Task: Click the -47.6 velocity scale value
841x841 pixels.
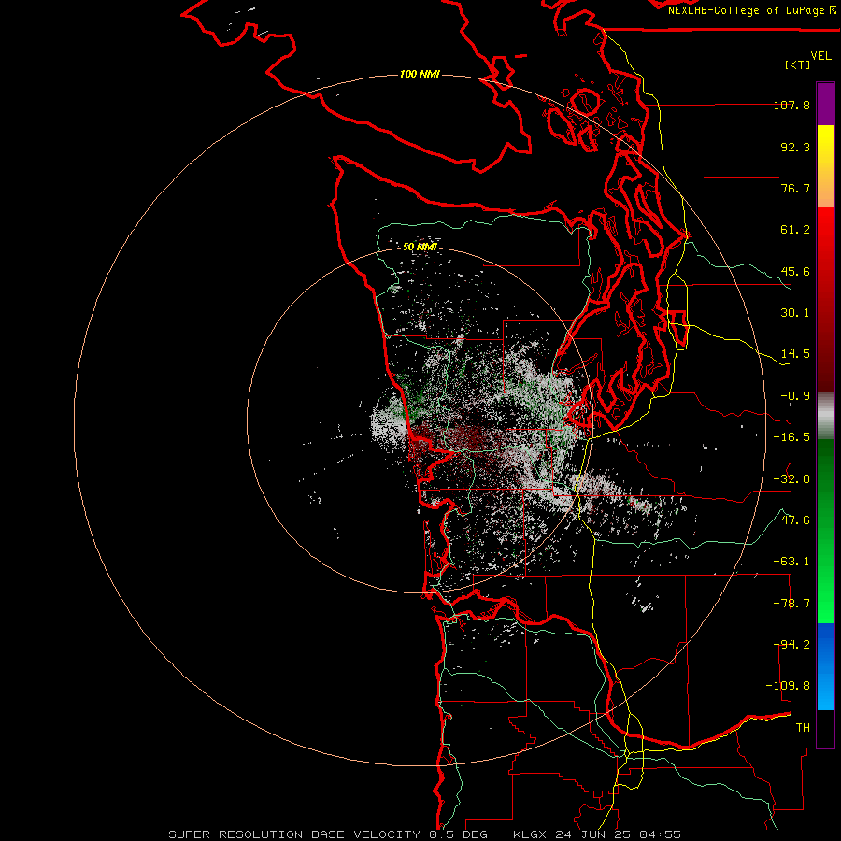Action: click(x=791, y=520)
